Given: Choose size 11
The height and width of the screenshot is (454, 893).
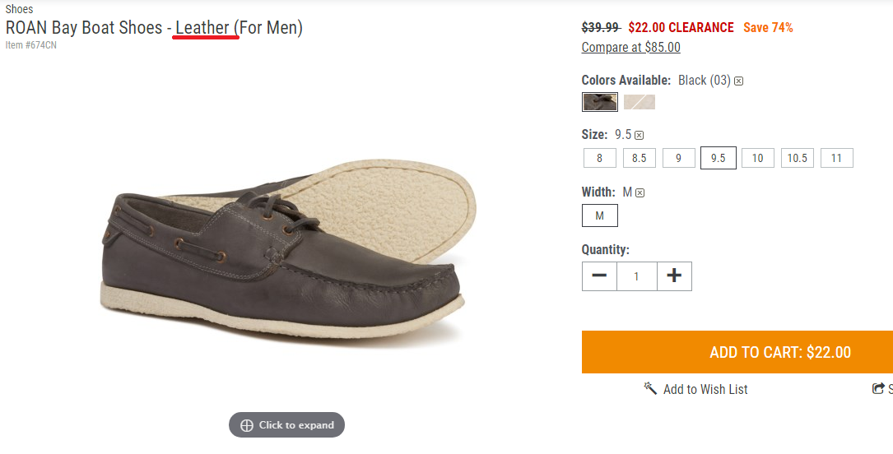Looking at the screenshot, I should pyautogui.click(x=836, y=158).
